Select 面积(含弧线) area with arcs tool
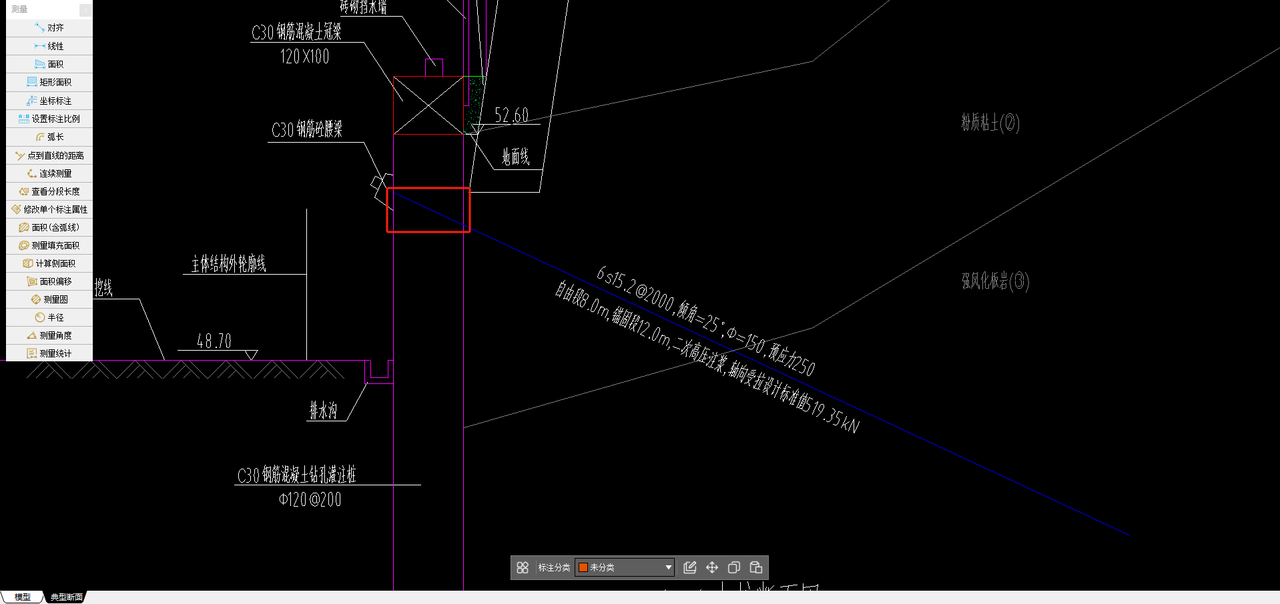Viewport: 1280px width, 604px height. click(49, 227)
